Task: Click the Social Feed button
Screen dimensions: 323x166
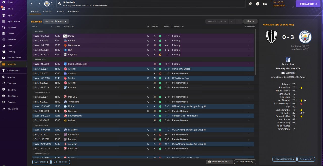Action: pyautogui.click(x=308, y=4)
